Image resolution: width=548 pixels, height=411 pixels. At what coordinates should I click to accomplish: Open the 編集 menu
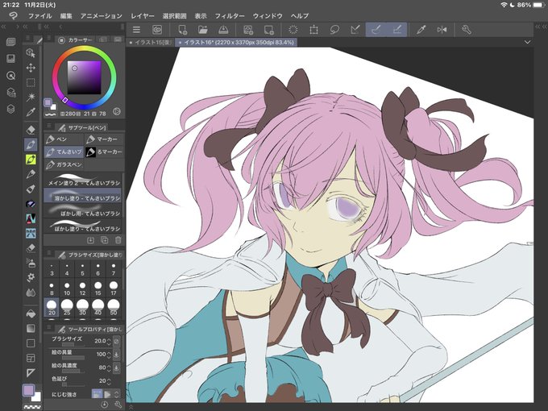(66, 16)
